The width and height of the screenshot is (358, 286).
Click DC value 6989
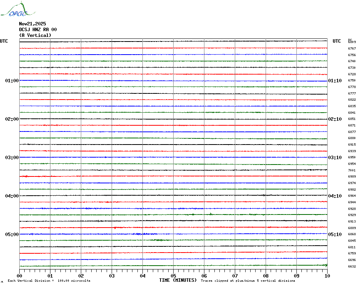click(x=352, y=176)
